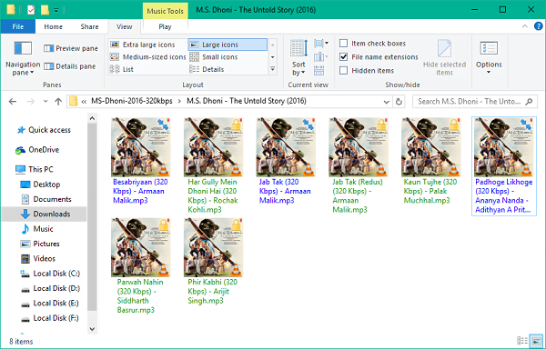The width and height of the screenshot is (546, 349).
Task: Go up one folder level
Action: (58, 102)
